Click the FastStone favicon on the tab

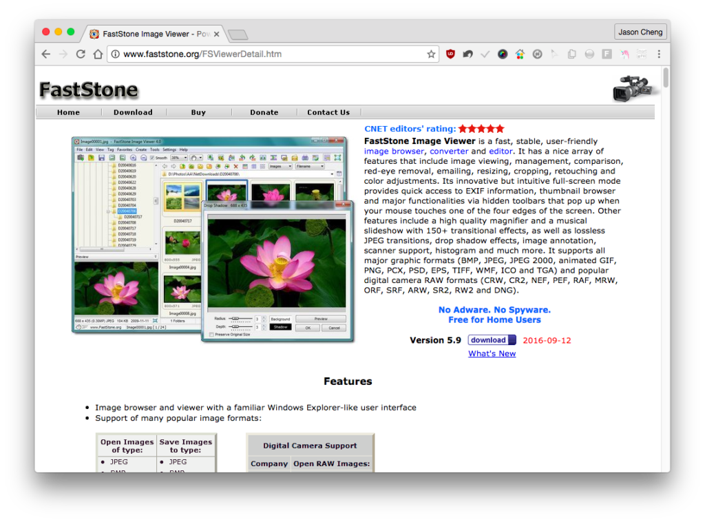(94, 34)
